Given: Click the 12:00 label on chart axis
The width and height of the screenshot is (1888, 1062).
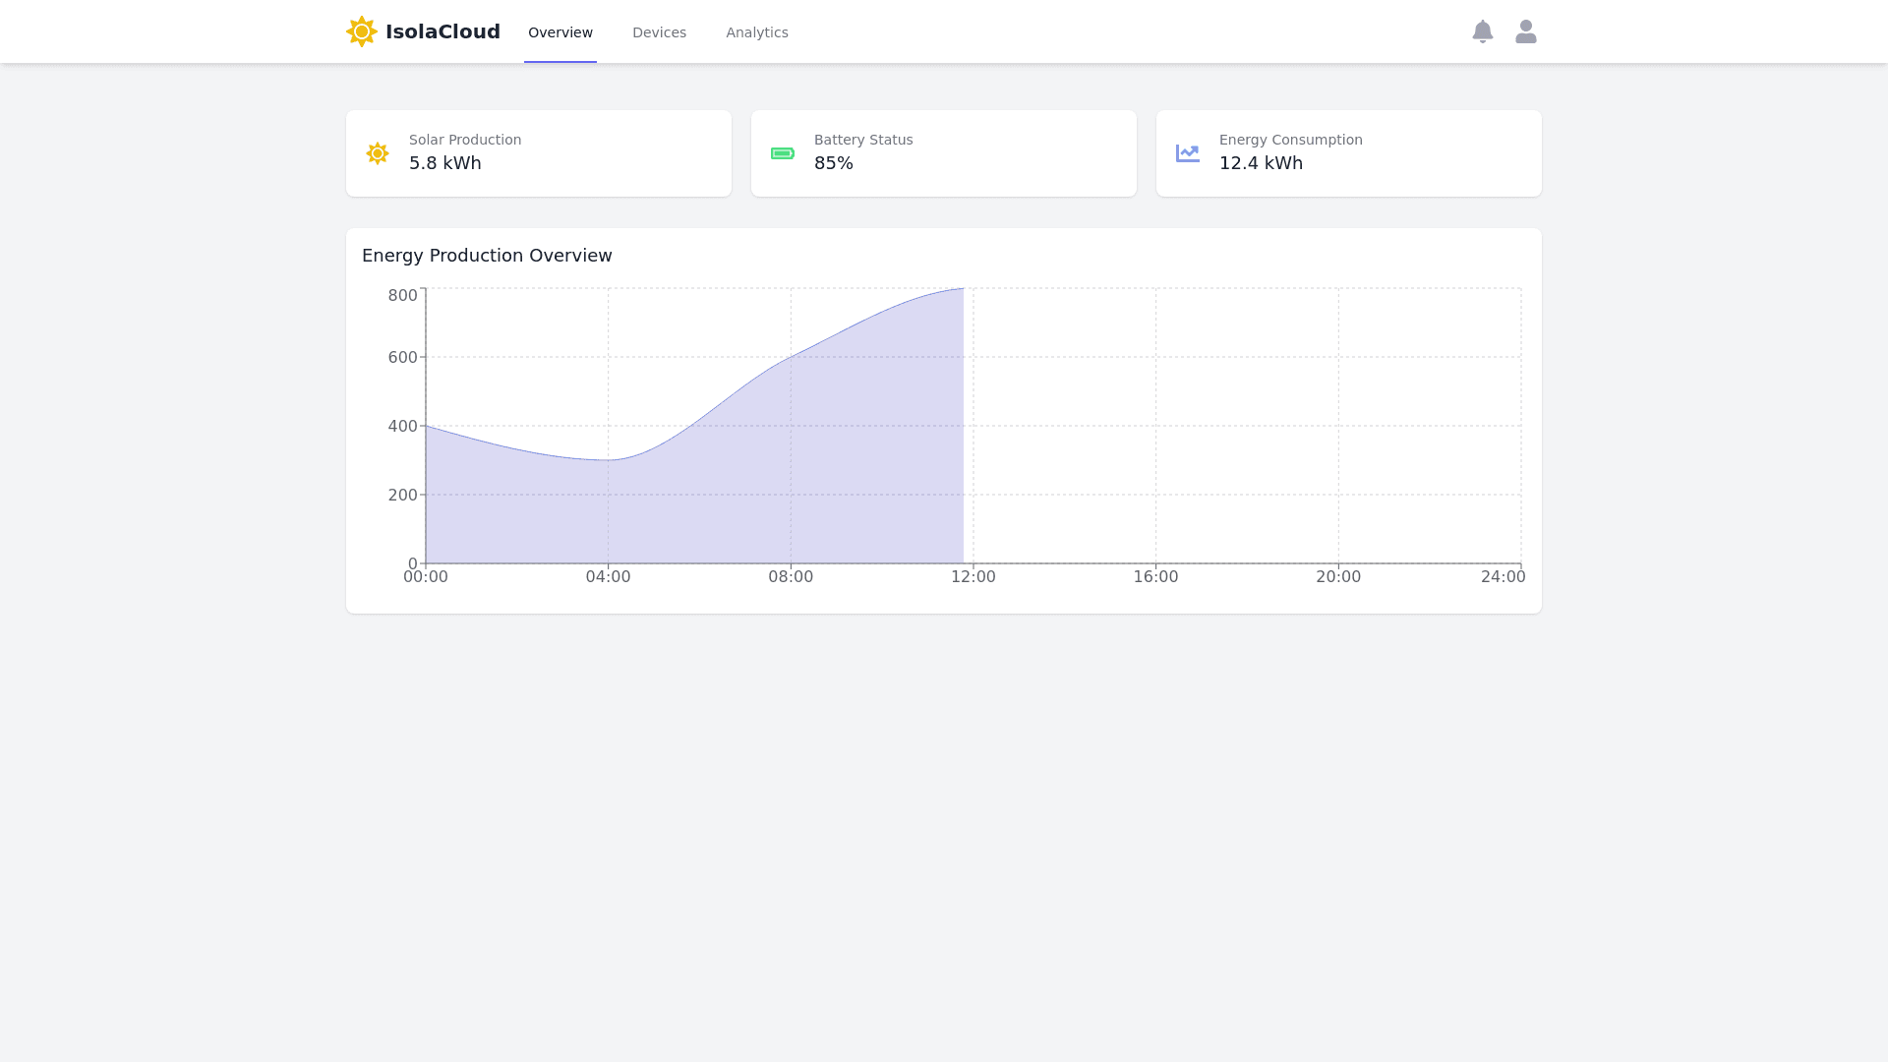Looking at the screenshot, I should point(973,577).
